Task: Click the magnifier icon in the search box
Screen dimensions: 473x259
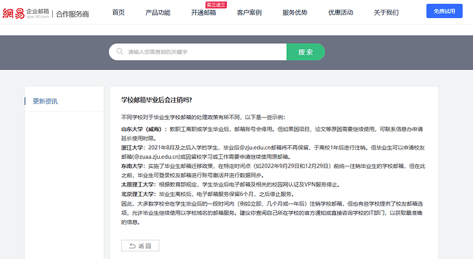Action: pos(120,51)
